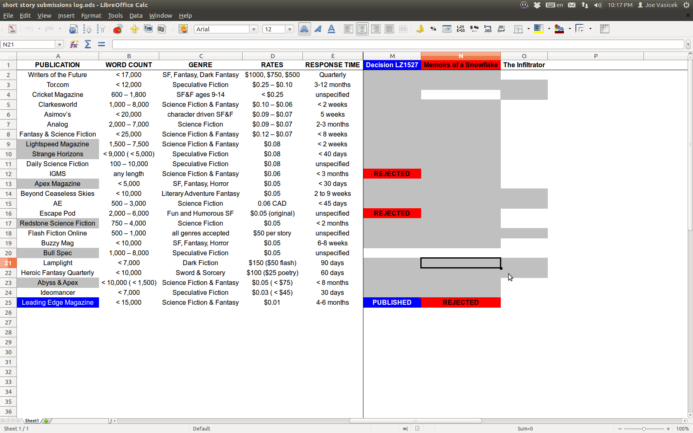Open the Font Size dropdown arrow
Screen dimensions: 693x433
pos(290,29)
